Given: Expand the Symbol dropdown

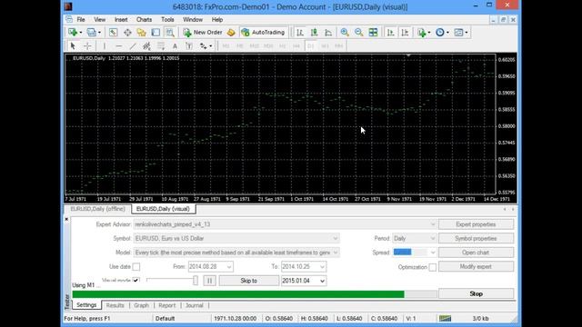Looking at the screenshot, I should click(x=336, y=238).
